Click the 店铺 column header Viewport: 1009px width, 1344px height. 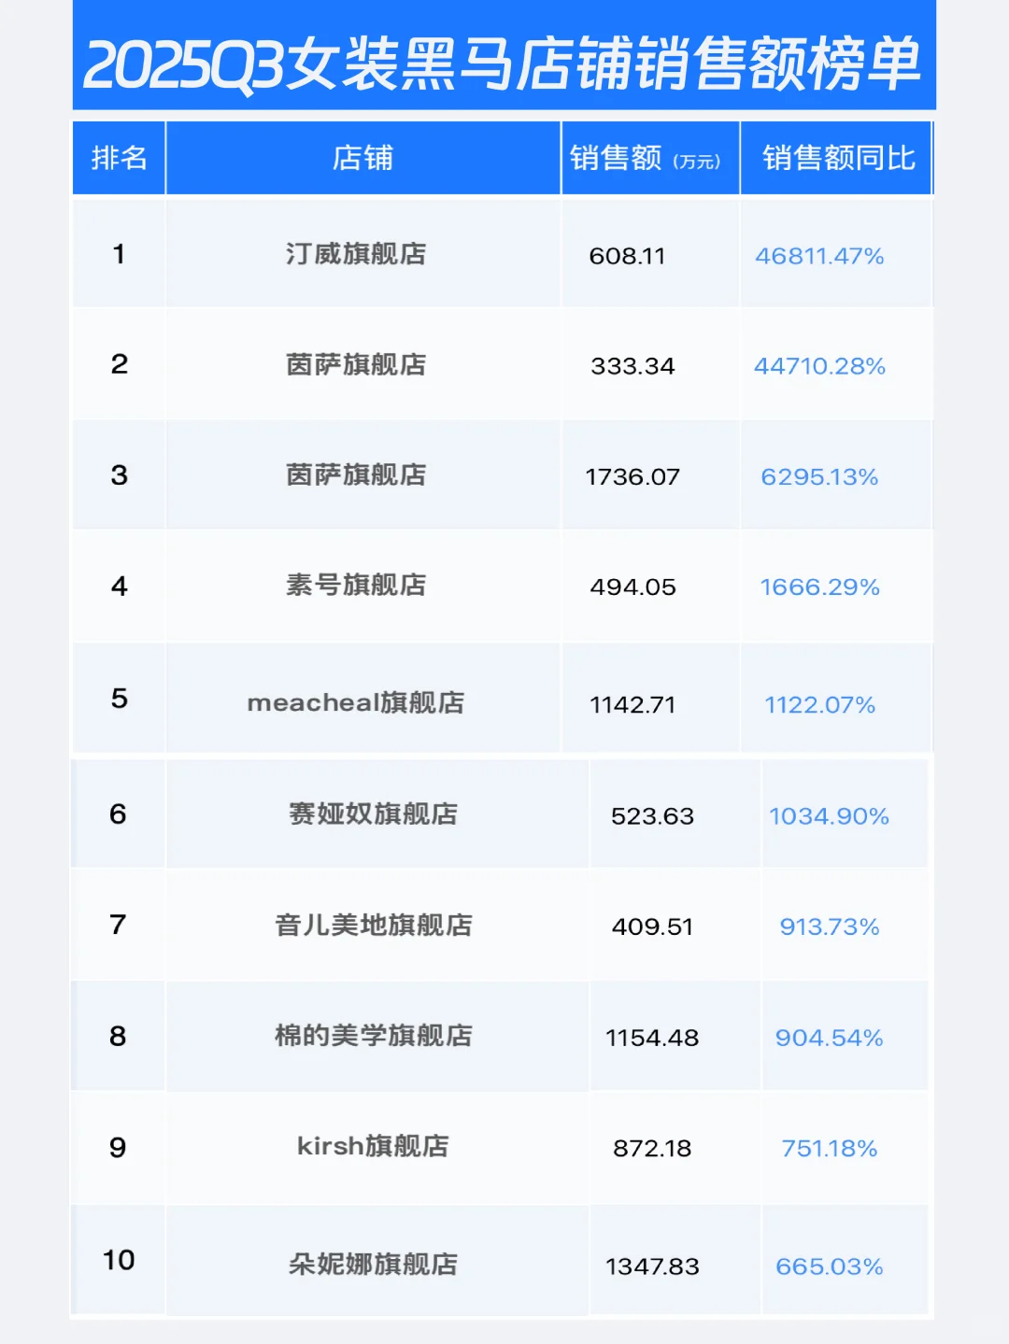click(x=362, y=158)
